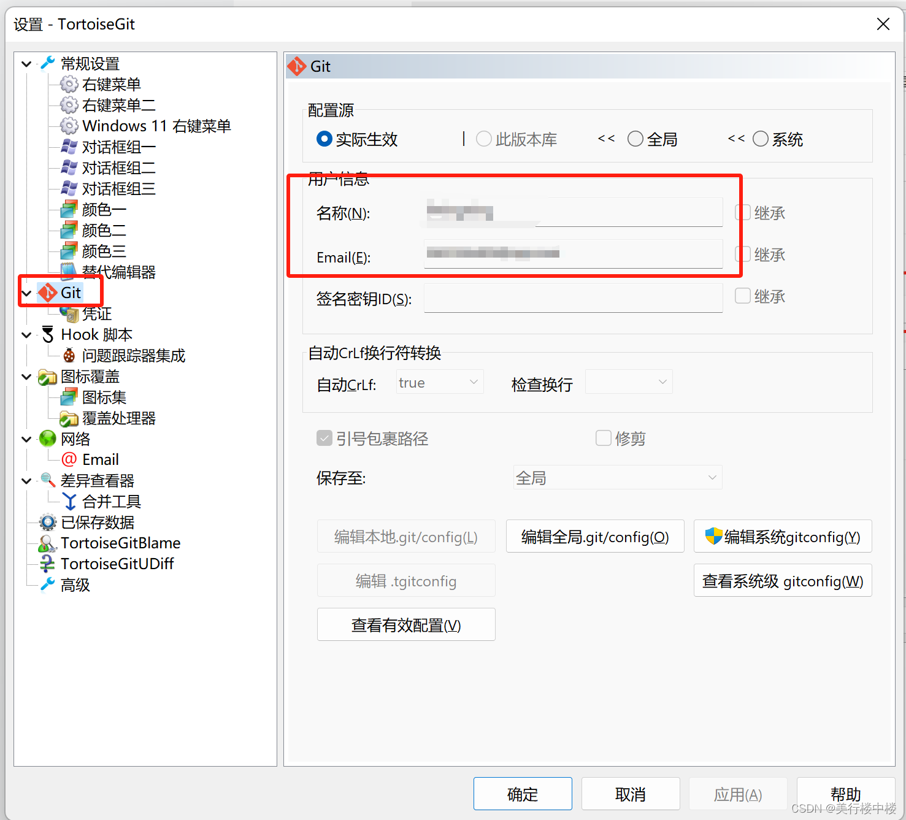Select 高级 in settings tree

click(75, 584)
